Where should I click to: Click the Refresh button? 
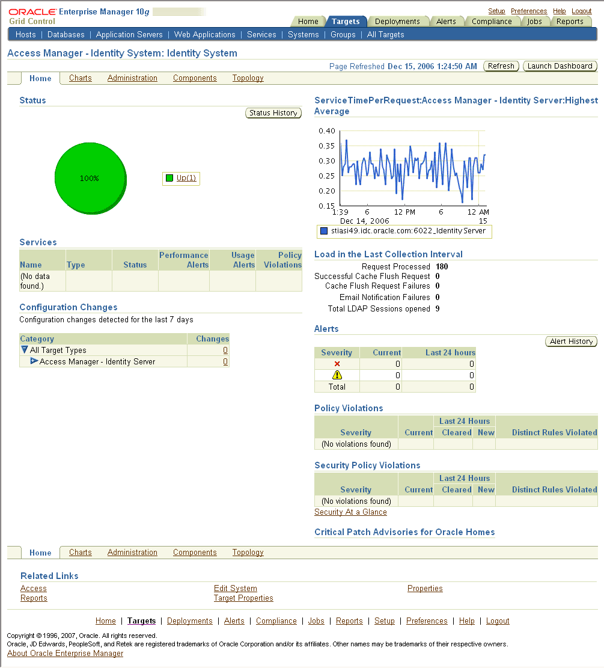[x=501, y=66]
